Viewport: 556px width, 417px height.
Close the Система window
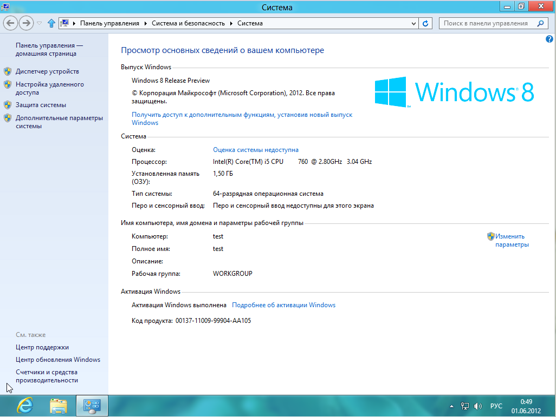tap(541, 6)
